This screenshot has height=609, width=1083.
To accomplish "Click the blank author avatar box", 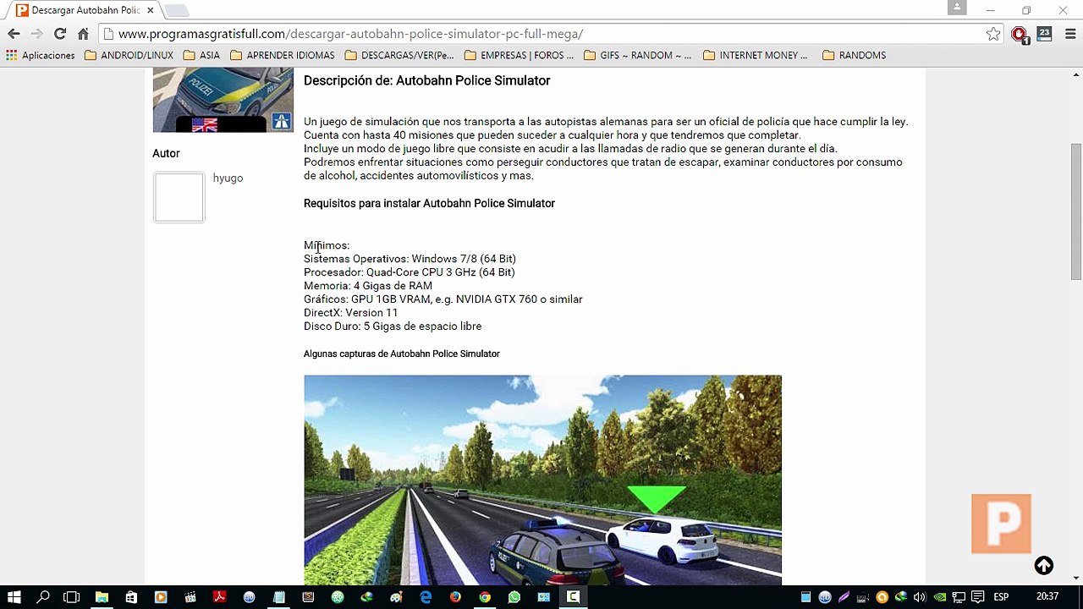I will coord(179,197).
